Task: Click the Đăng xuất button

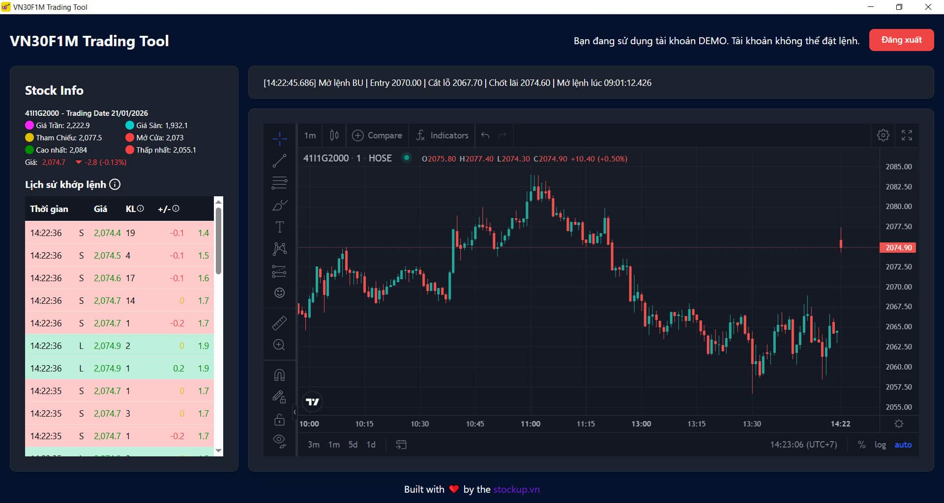Action: pyautogui.click(x=901, y=40)
